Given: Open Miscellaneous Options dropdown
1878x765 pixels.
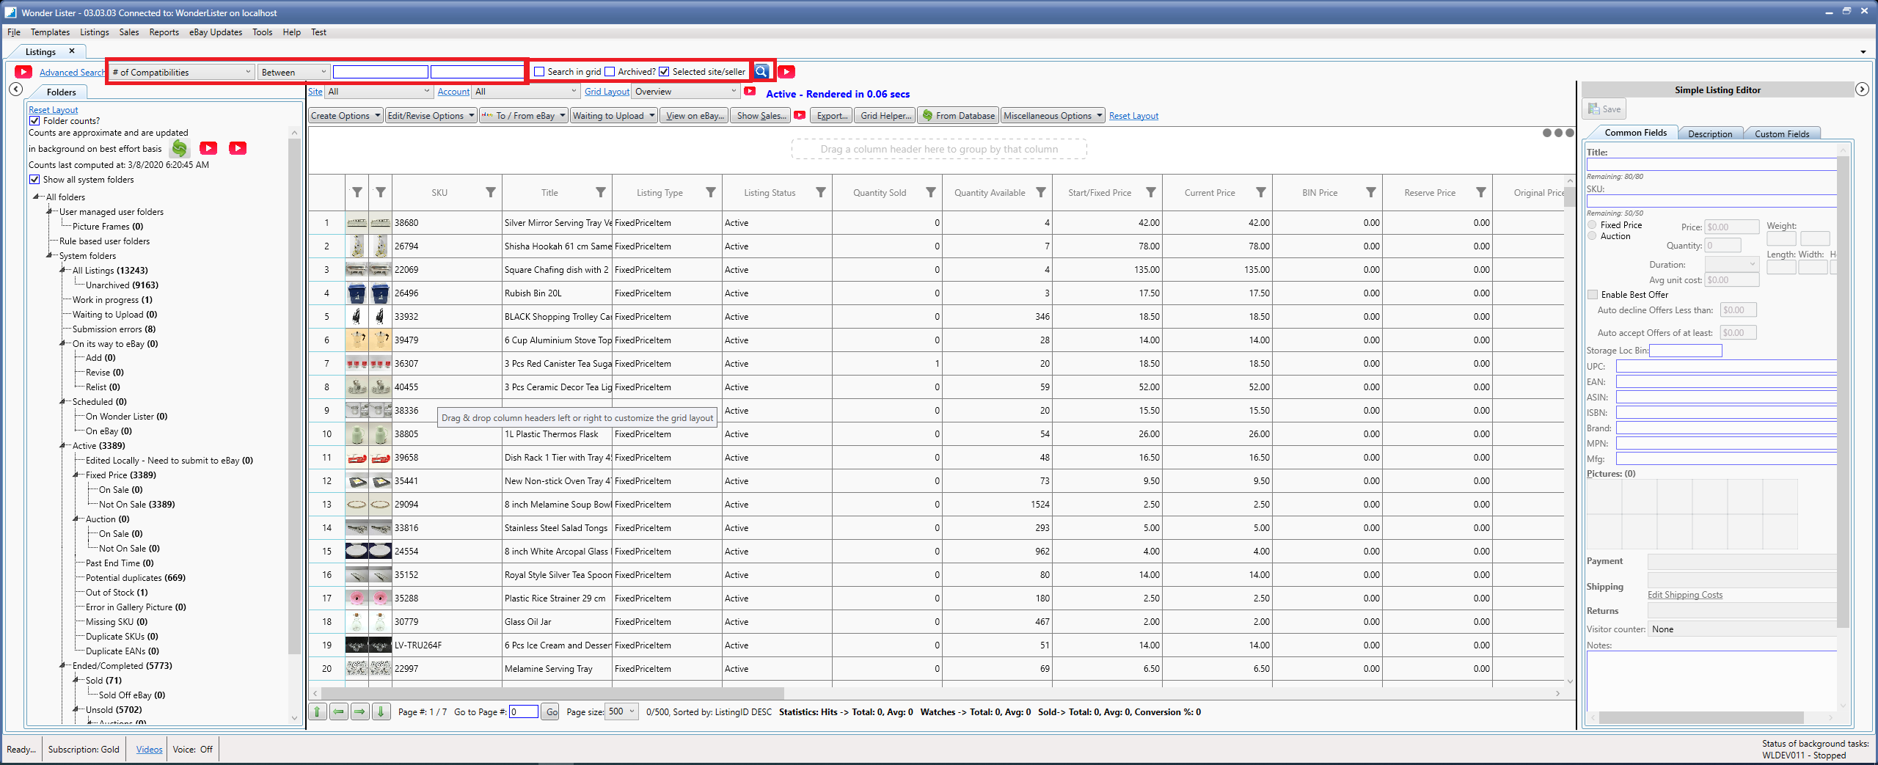Looking at the screenshot, I should click(x=1053, y=116).
